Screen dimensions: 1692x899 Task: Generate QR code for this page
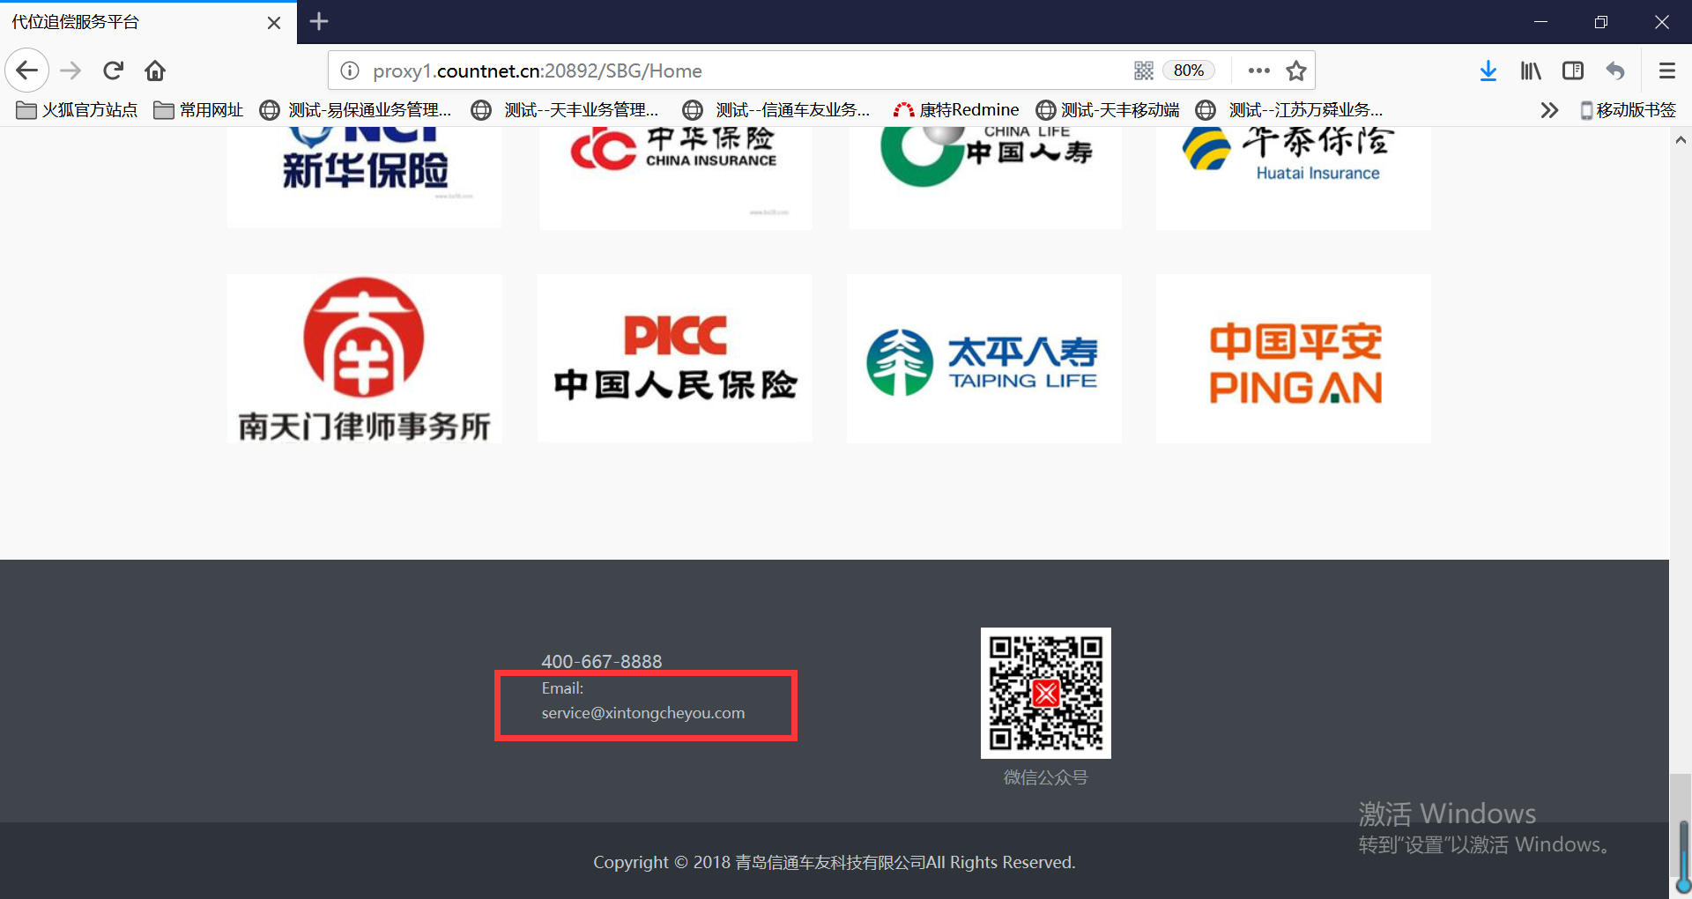pos(1144,71)
